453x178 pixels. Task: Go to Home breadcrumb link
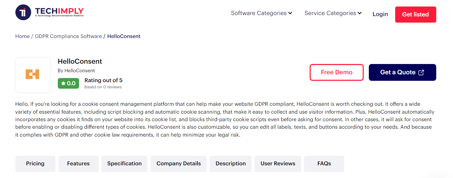22,36
